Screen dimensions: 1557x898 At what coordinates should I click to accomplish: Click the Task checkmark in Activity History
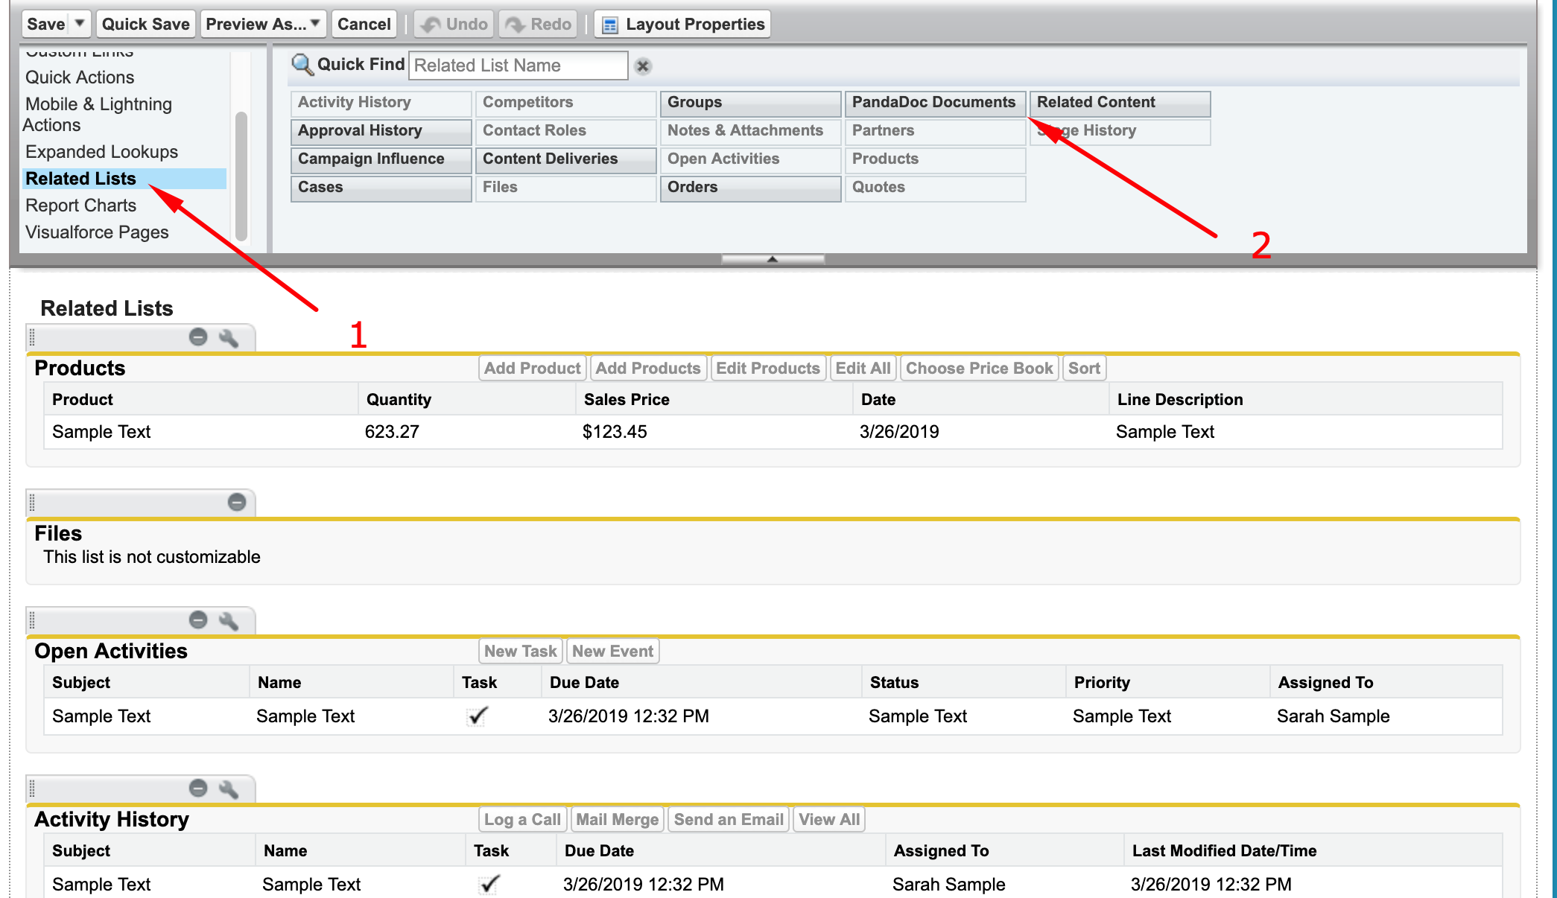[489, 885]
